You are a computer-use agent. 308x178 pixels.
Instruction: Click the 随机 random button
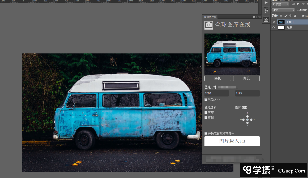pos(218,78)
